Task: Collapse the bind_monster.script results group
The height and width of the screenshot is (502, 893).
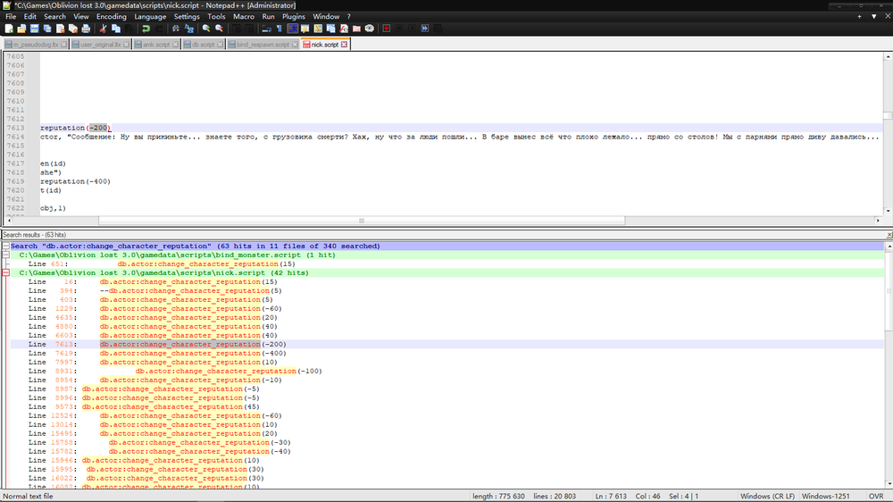Action: pyautogui.click(x=6, y=255)
